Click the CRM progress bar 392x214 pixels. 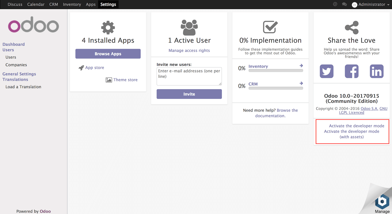pos(276,88)
